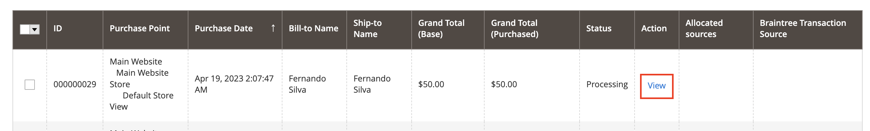Select the checkbox for order 000000029
The image size is (870, 131).
point(30,84)
